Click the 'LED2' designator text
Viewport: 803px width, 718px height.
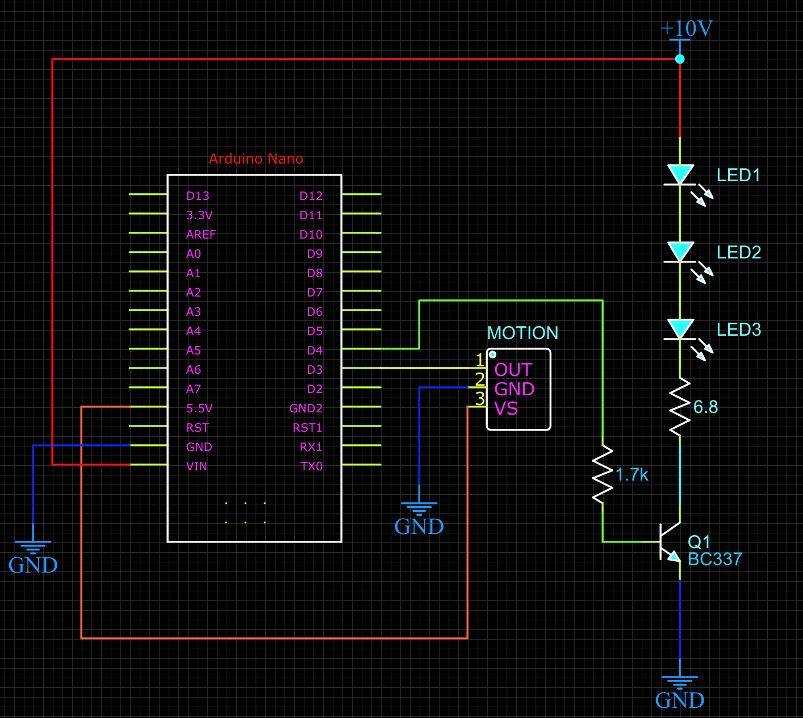tap(739, 252)
